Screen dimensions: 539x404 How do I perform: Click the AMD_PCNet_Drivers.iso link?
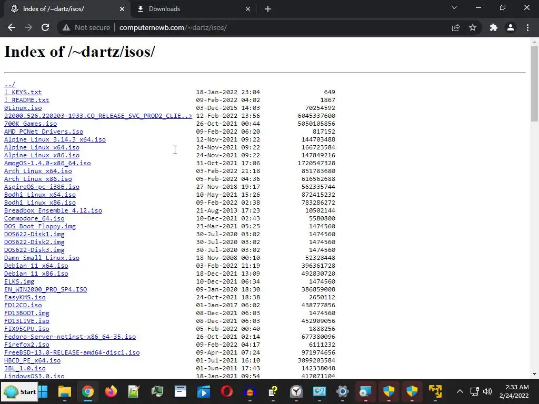[x=44, y=132]
